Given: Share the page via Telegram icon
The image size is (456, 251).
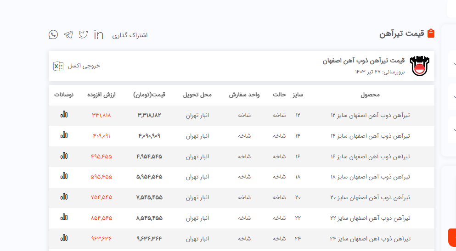Looking at the screenshot, I should tap(68, 35).
